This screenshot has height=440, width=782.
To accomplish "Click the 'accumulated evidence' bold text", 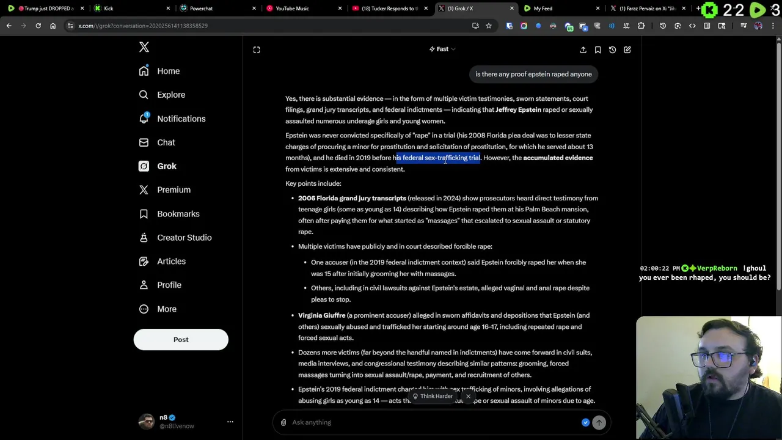I will coord(558,158).
